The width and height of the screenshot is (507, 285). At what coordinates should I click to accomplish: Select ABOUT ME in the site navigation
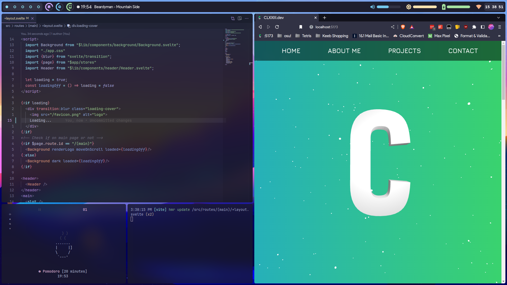click(x=344, y=51)
